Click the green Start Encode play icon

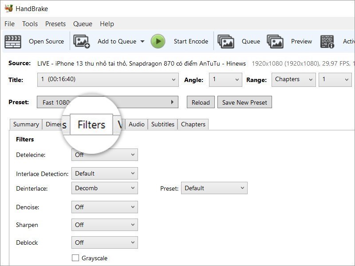coord(158,41)
